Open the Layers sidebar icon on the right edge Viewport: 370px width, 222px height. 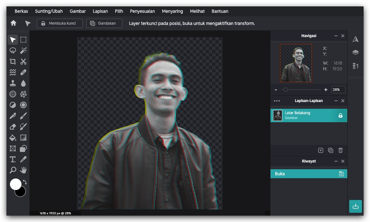click(x=355, y=52)
